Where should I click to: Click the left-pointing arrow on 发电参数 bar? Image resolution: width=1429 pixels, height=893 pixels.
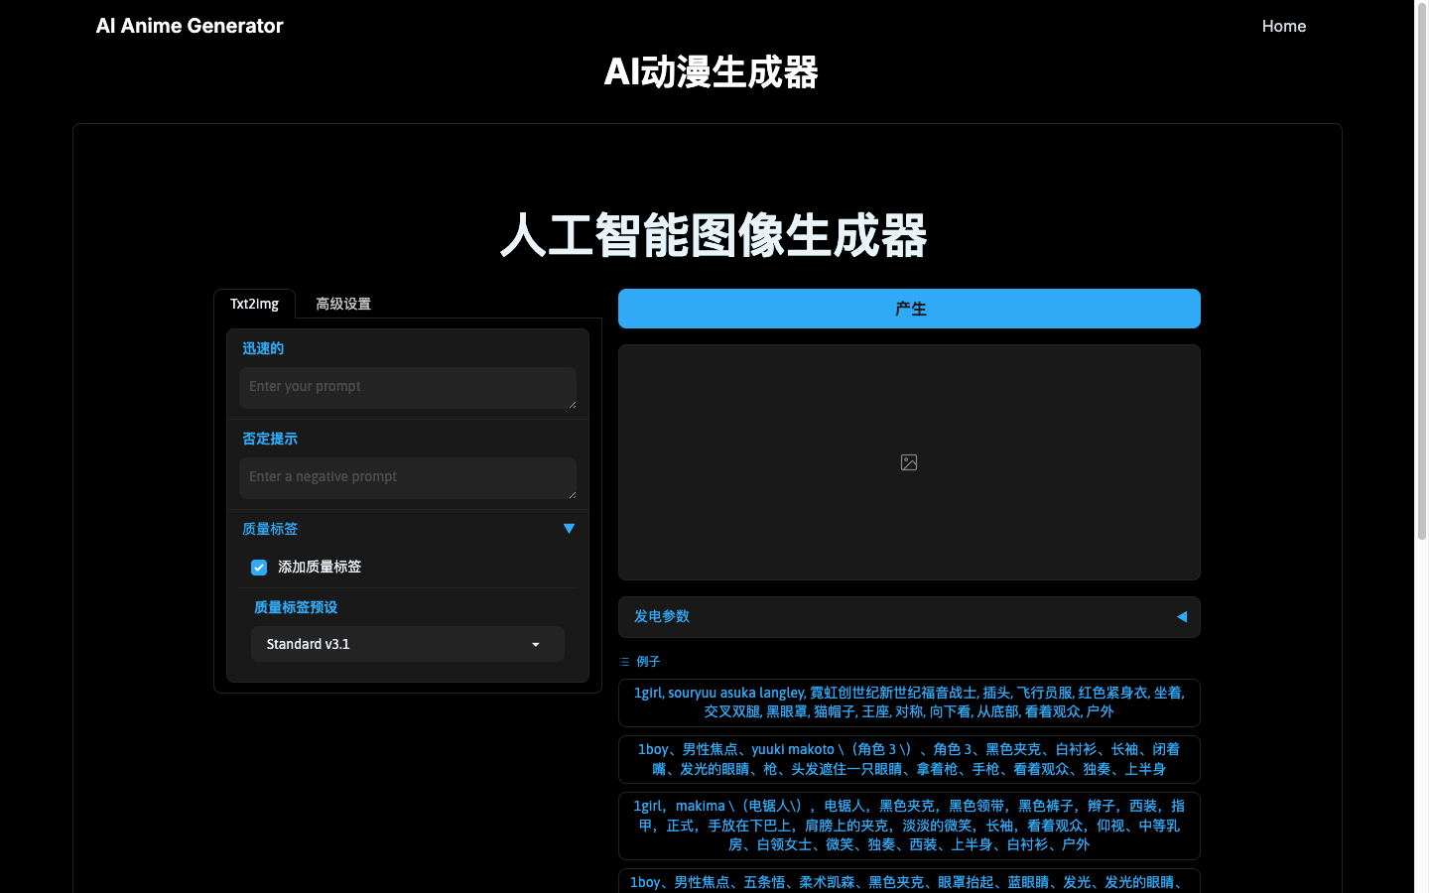pyautogui.click(x=1181, y=616)
